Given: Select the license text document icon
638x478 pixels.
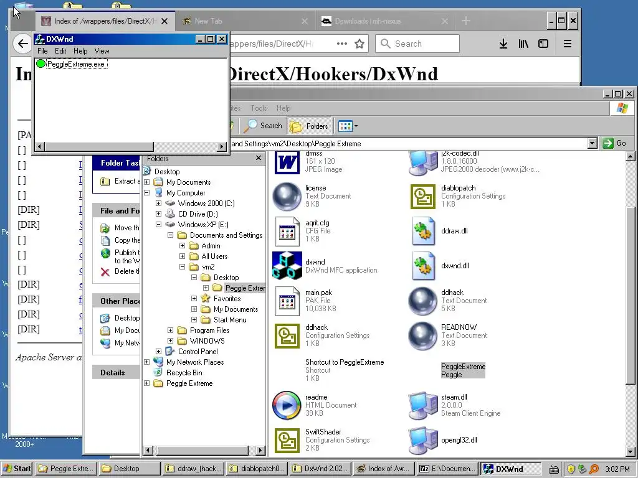Looking at the screenshot, I should [x=287, y=196].
